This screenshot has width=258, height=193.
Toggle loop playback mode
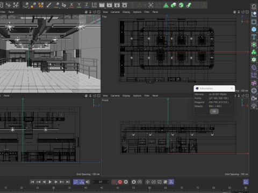[x=76, y=182]
